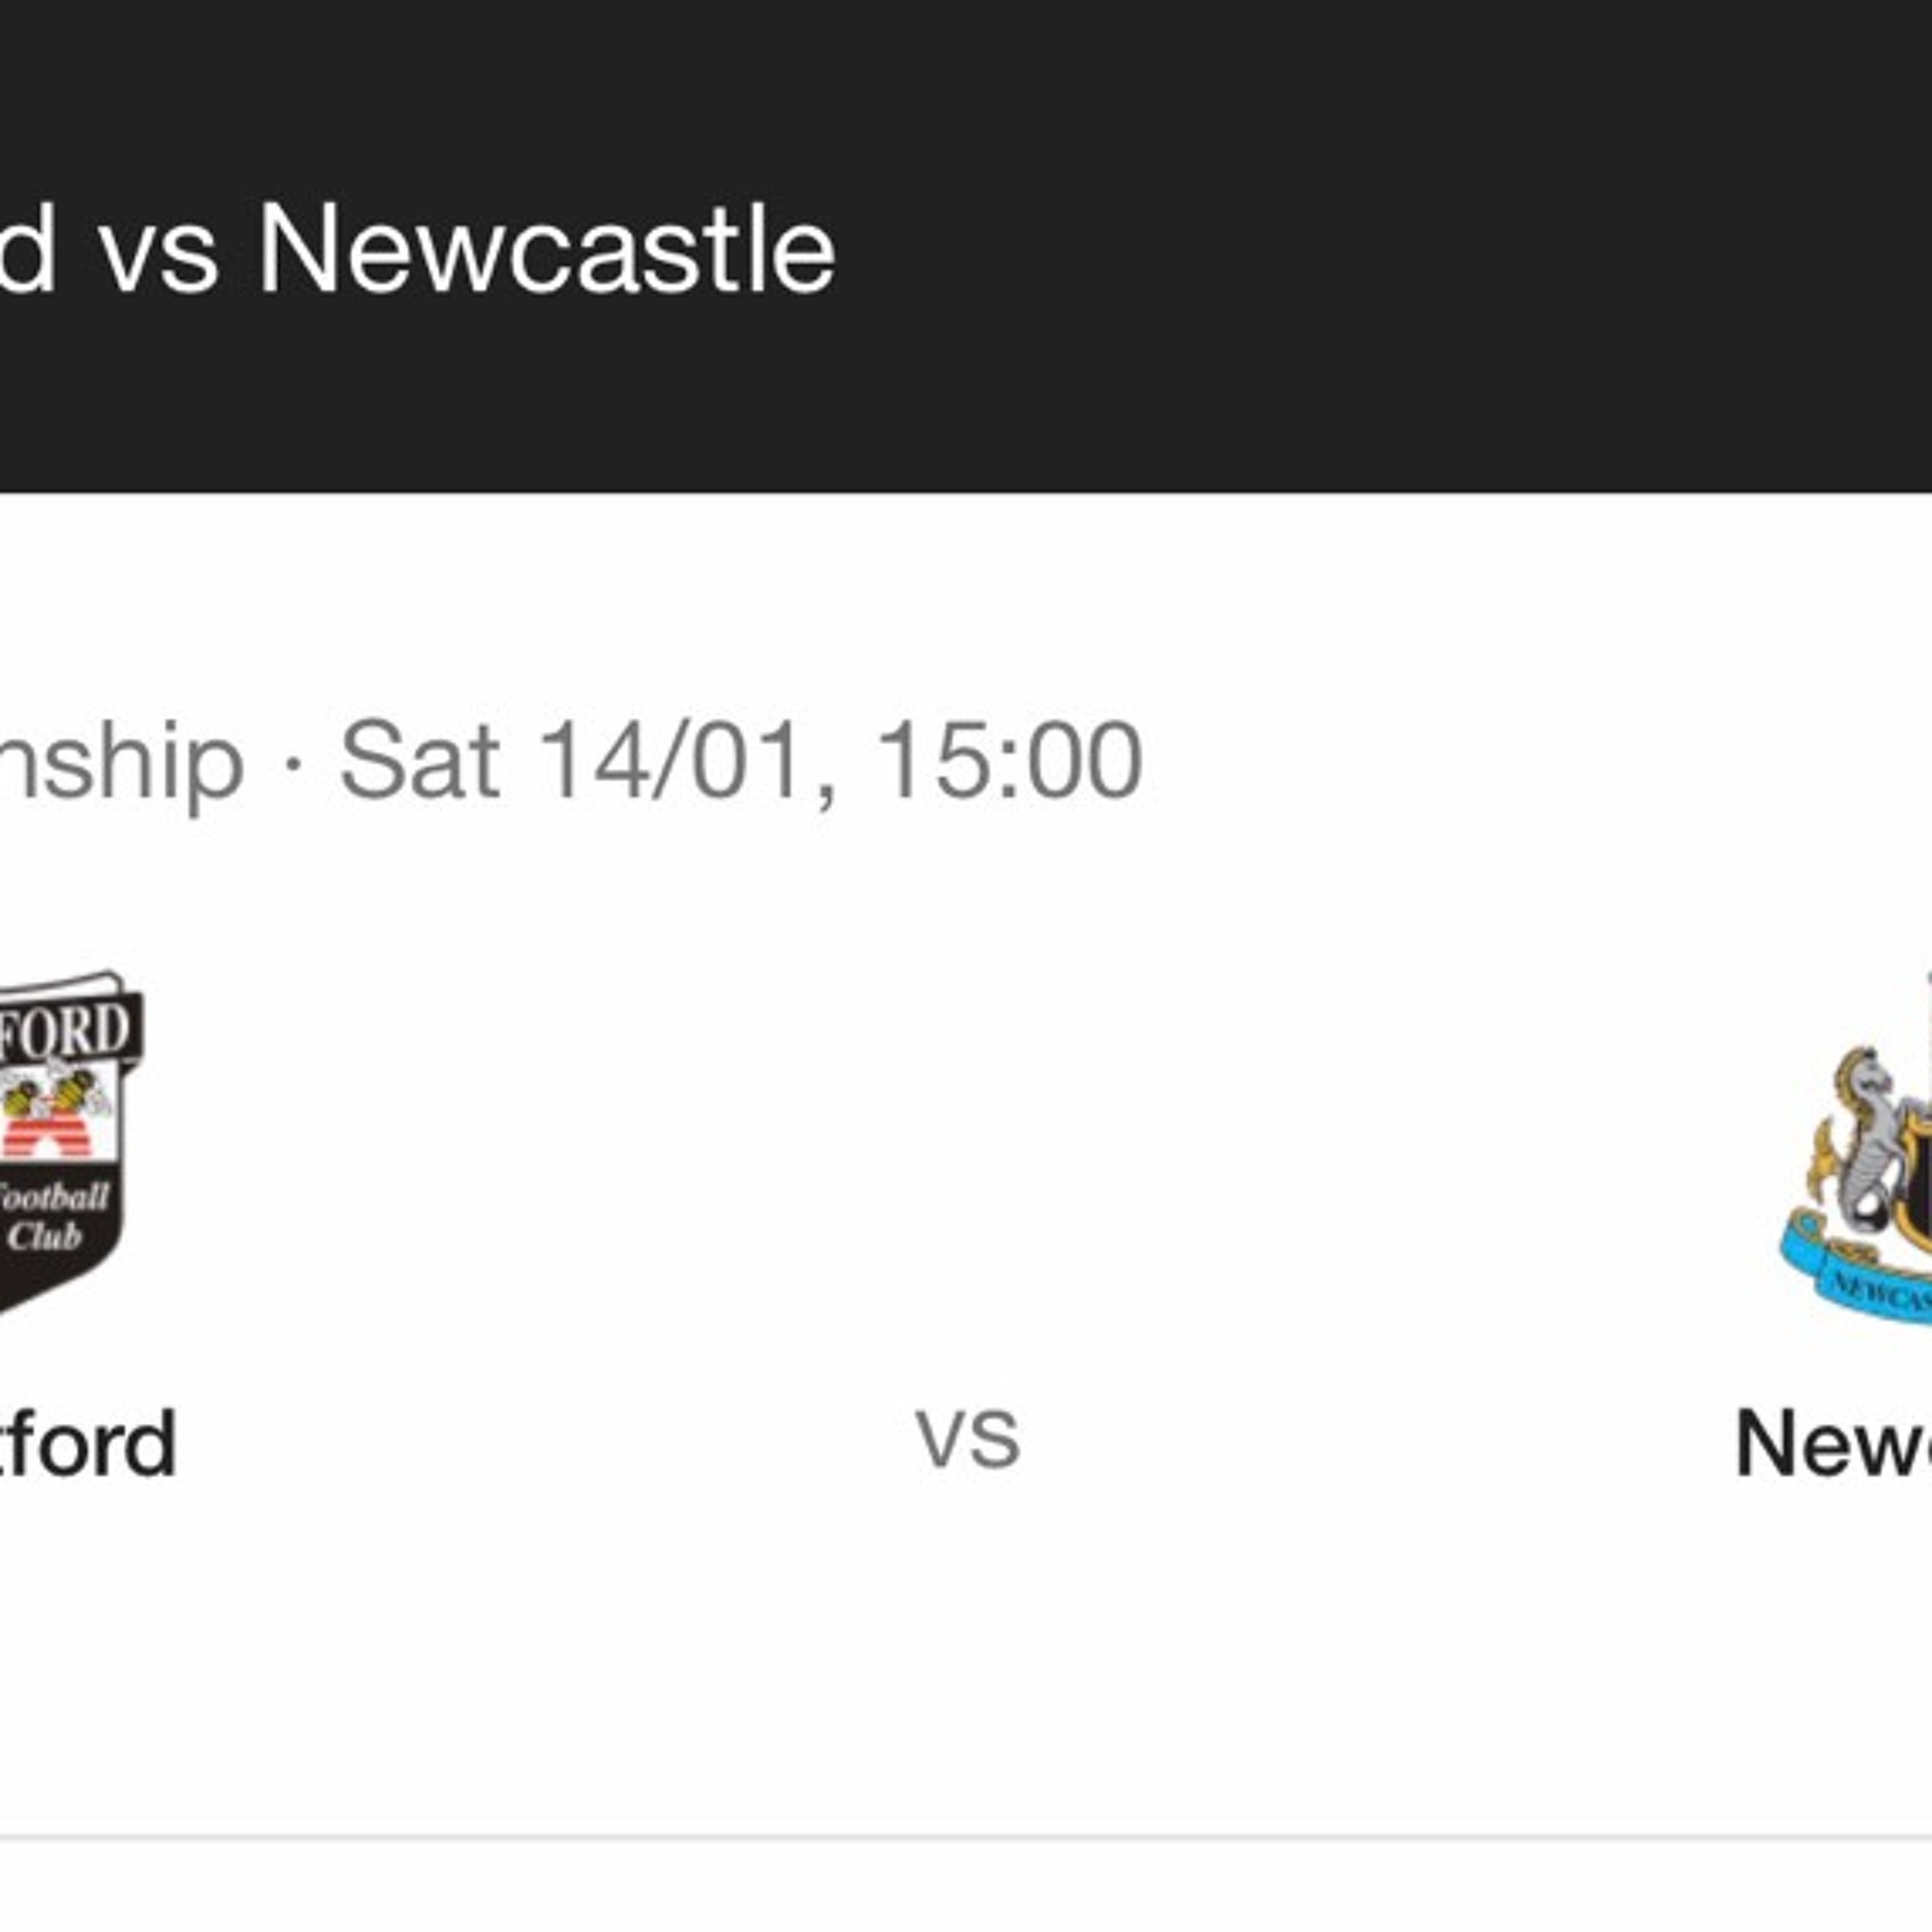
Task: Click the empty dark header area under the title
Action: 966,410
